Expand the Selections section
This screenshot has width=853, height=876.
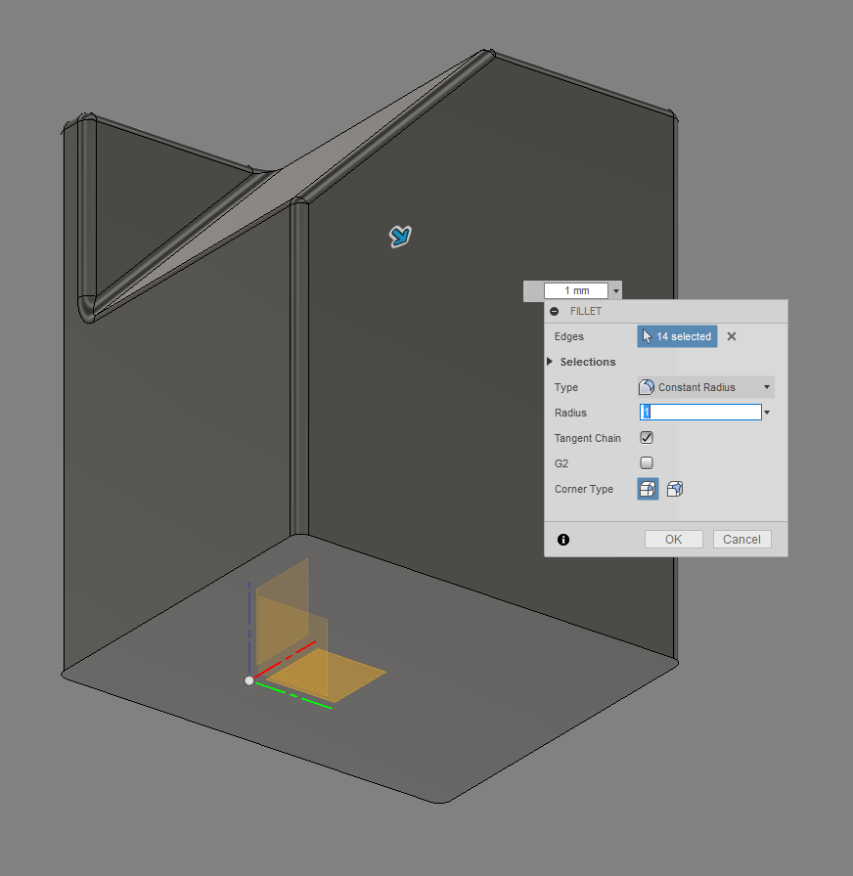[550, 361]
